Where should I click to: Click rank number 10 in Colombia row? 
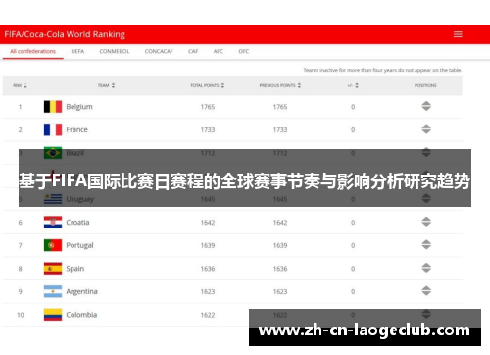21,315
